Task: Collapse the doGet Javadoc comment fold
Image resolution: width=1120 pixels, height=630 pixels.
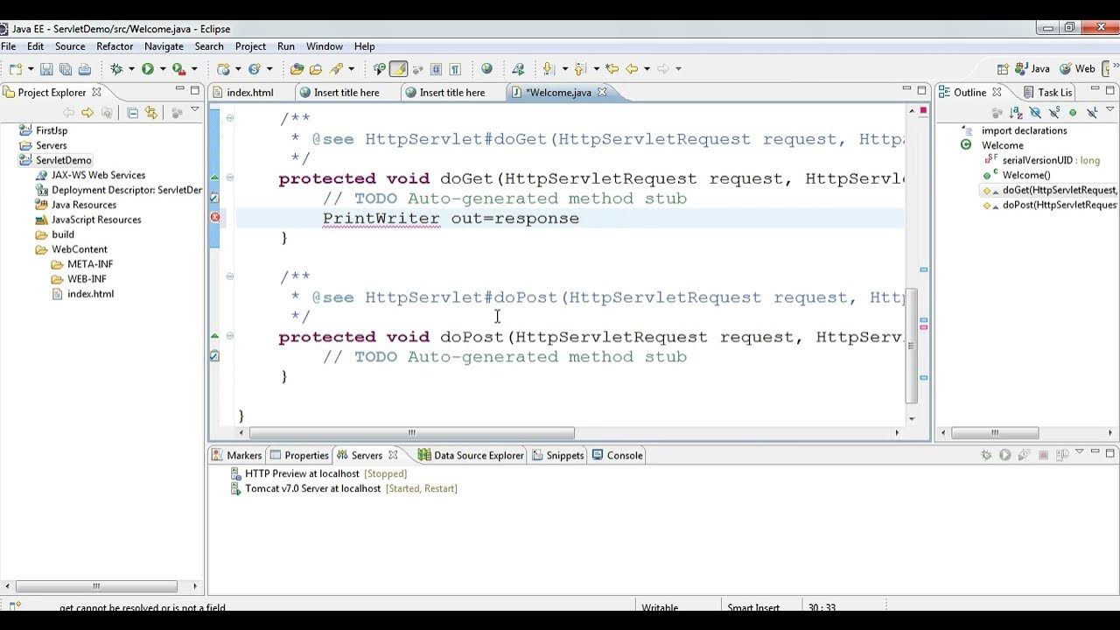Action: coord(229,117)
